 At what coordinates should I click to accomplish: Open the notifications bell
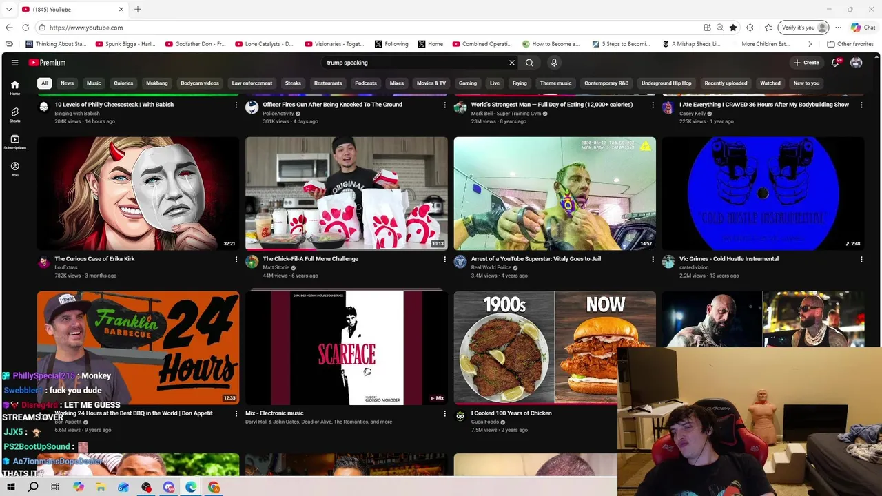point(835,63)
